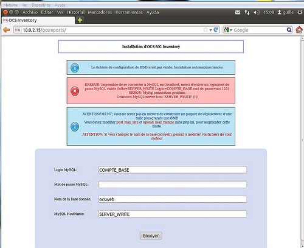This screenshot has width=304, height=248.
Task: Open the mail indicator icon
Action: pos(238,12)
